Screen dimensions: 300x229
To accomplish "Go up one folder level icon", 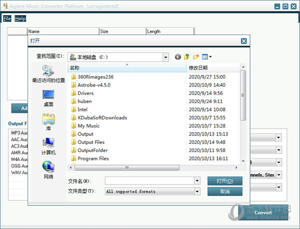I will pyautogui.click(x=186, y=56).
